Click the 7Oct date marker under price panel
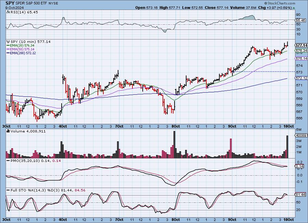Screen dimensions: 308x223 click(119, 126)
